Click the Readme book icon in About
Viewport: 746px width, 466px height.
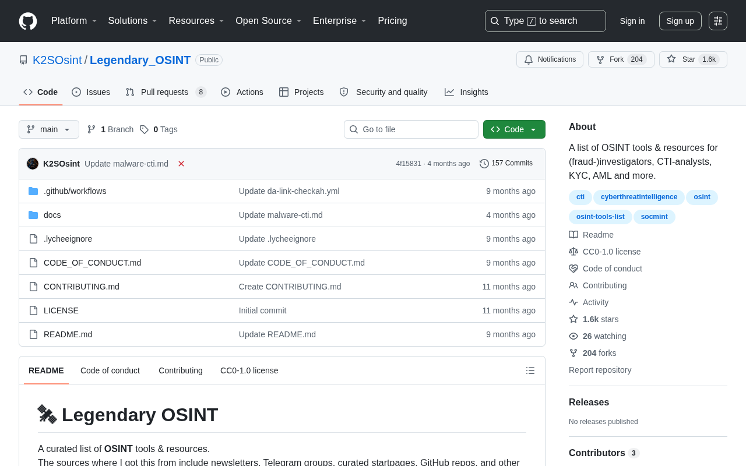coord(573,235)
